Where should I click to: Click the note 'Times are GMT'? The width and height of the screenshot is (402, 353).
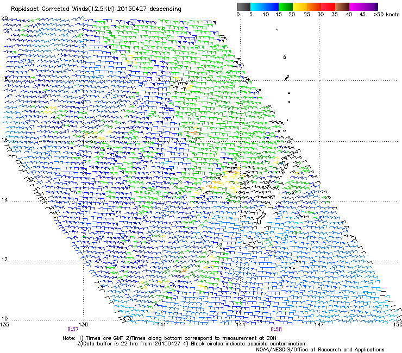106,338
